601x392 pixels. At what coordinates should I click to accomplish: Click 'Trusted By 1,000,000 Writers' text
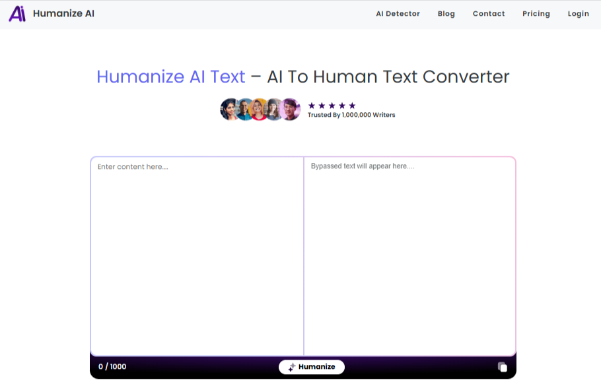(351, 115)
